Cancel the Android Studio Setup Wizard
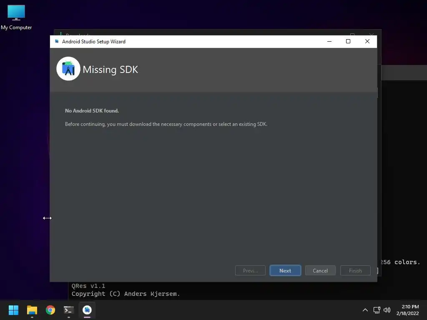The image size is (427, 320). pos(320,270)
